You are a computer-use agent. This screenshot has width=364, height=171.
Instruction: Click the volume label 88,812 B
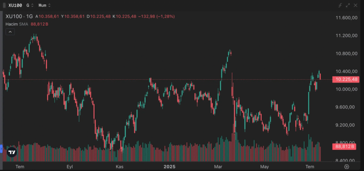(344, 146)
